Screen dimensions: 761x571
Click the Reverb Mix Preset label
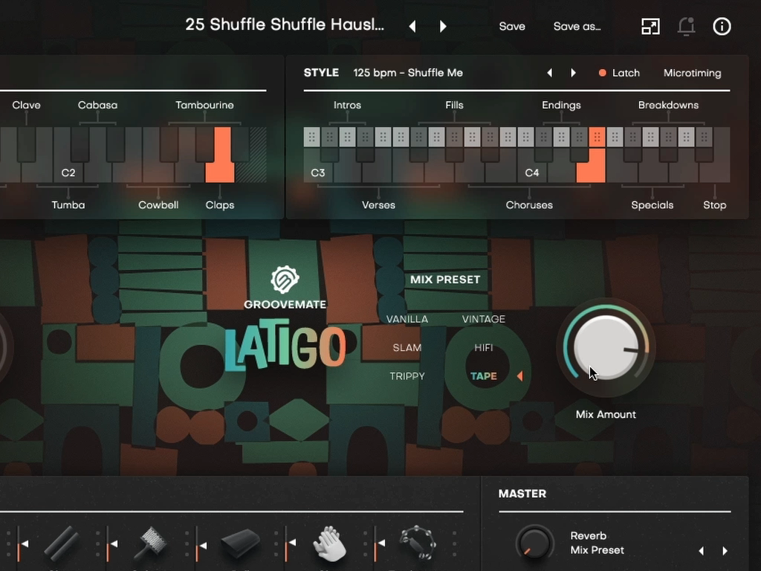597,543
